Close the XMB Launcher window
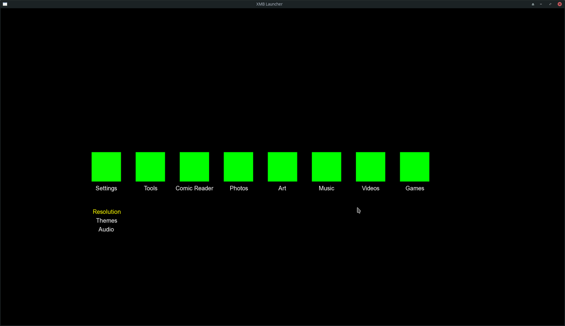Screen dimensions: 565x326 [x=560, y=4]
